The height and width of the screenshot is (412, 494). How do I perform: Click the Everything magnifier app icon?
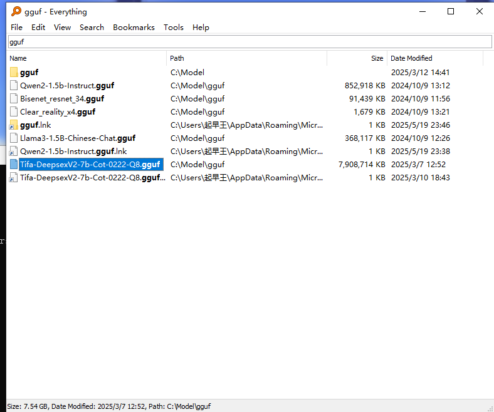point(16,11)
